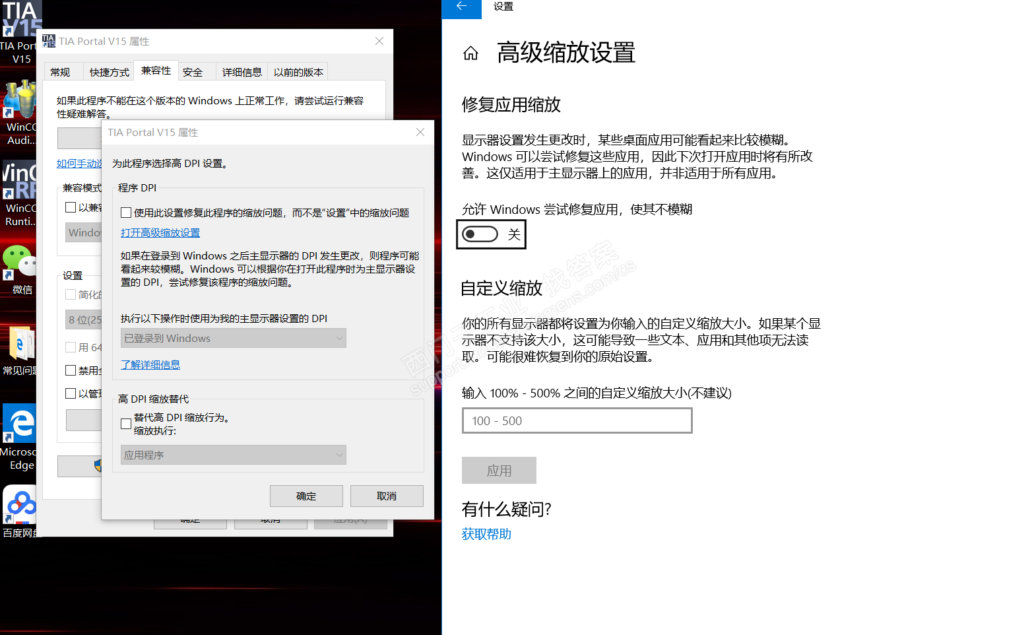The image size is (1032, 635).
Task: Open the 8 位 color dropdown in the back dialog
Action: click(84, 319)
